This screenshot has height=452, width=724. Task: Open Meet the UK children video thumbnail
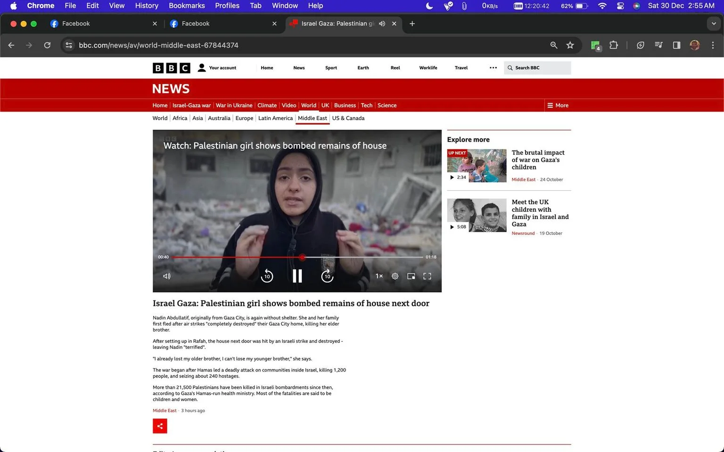click(477, 215)
